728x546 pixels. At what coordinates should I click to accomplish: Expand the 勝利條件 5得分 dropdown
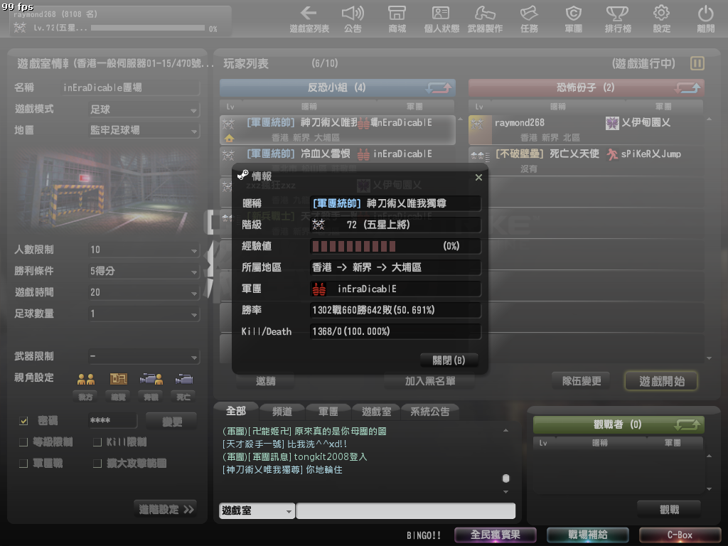144,271
